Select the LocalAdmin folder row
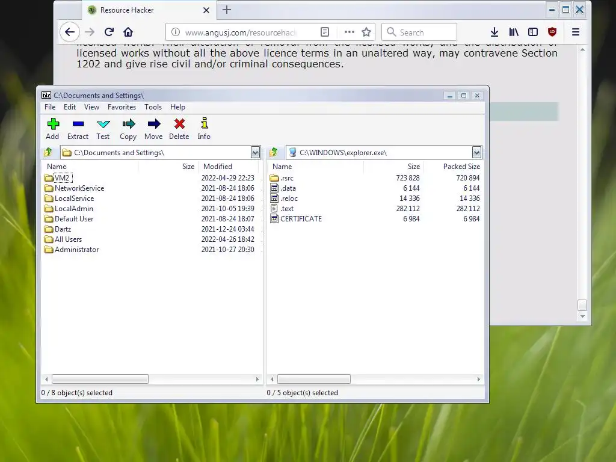Screen dimensions: 616x462 click(x=152, y=209)
